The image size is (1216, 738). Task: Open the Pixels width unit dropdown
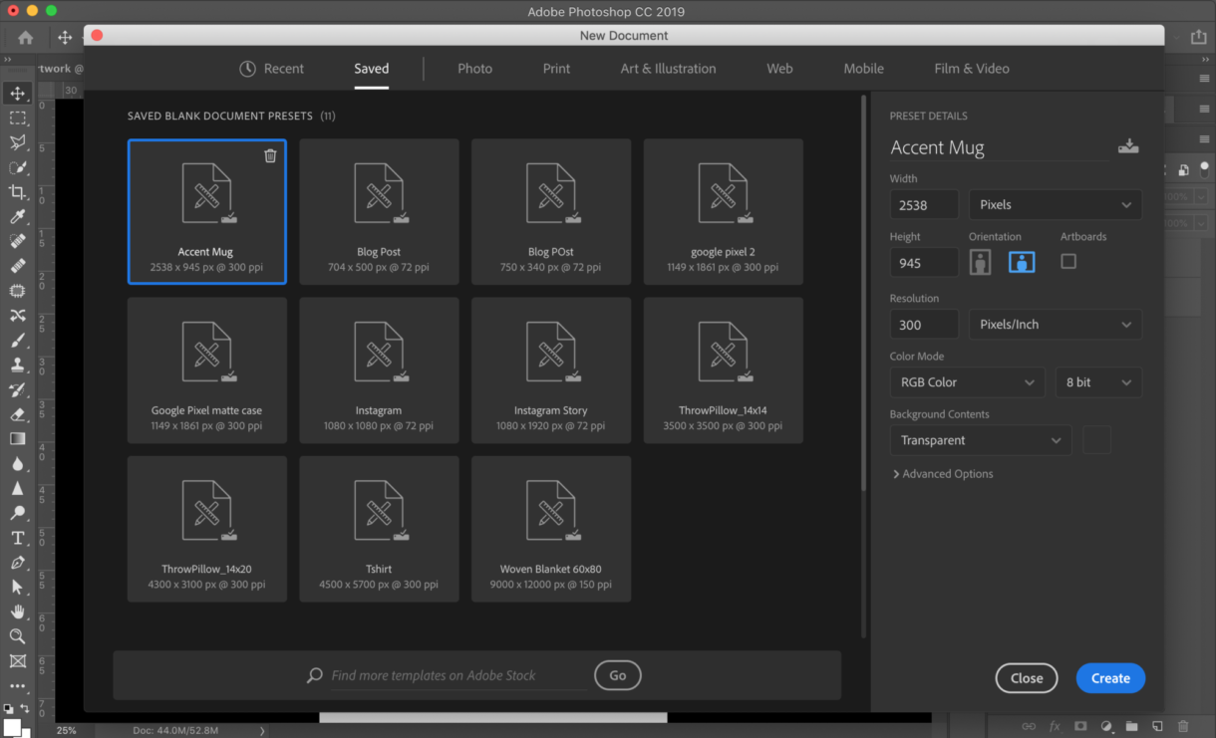[1056, 205]
